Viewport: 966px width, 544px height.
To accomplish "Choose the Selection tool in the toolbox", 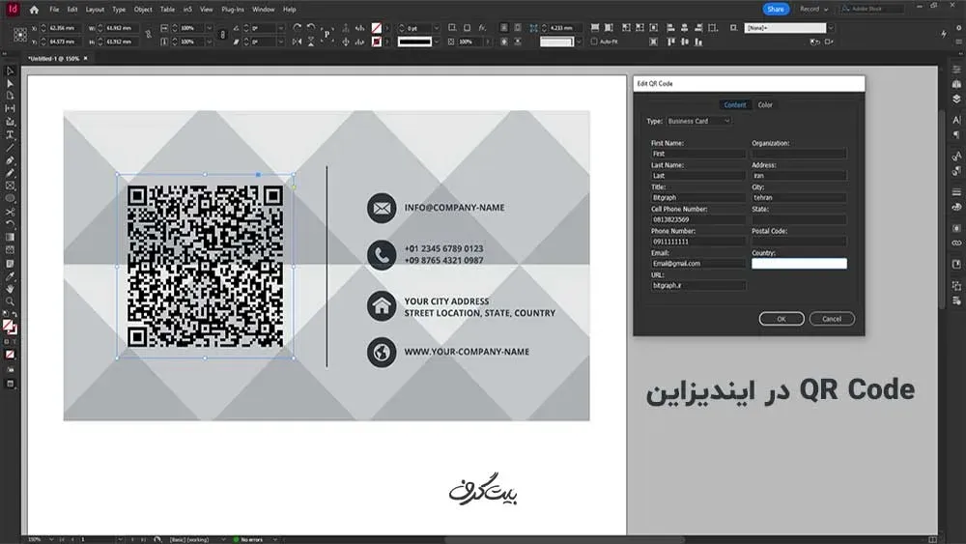I will click(10, 71).
